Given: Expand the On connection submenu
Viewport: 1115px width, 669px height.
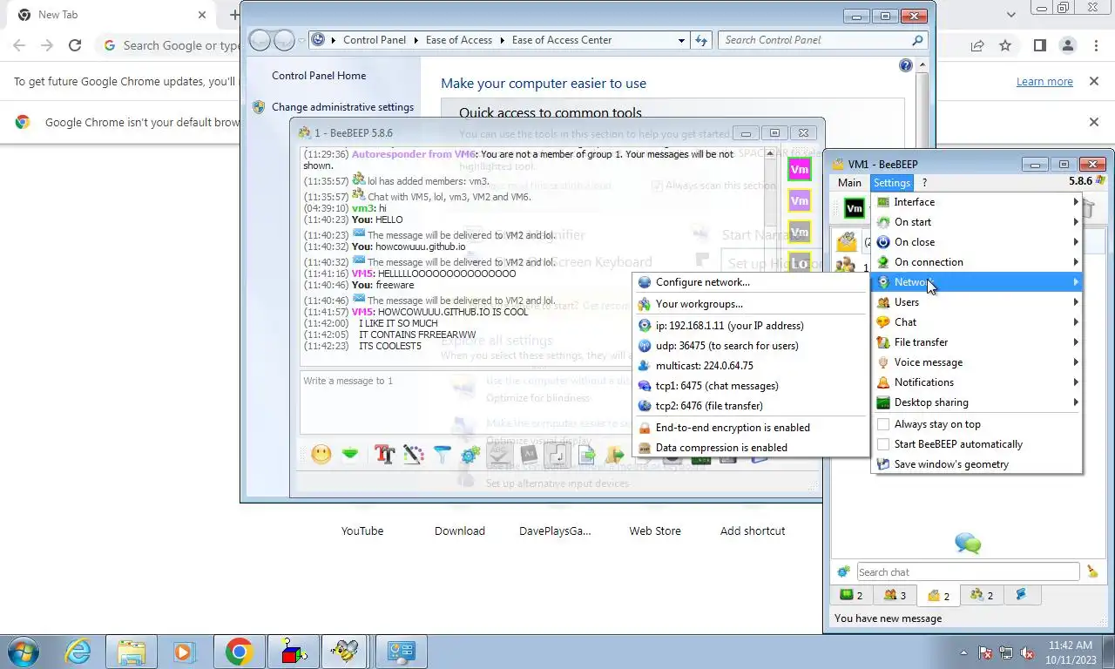Looking at the screenshot, I should (x=976, y=262).
